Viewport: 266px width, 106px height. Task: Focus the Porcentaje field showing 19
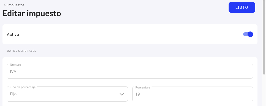(x=193, y=94)
